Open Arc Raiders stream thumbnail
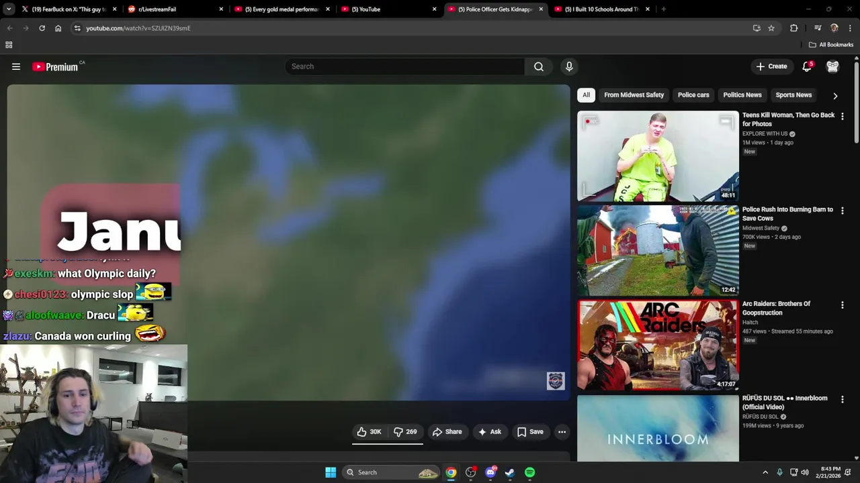 coord(658,345)
